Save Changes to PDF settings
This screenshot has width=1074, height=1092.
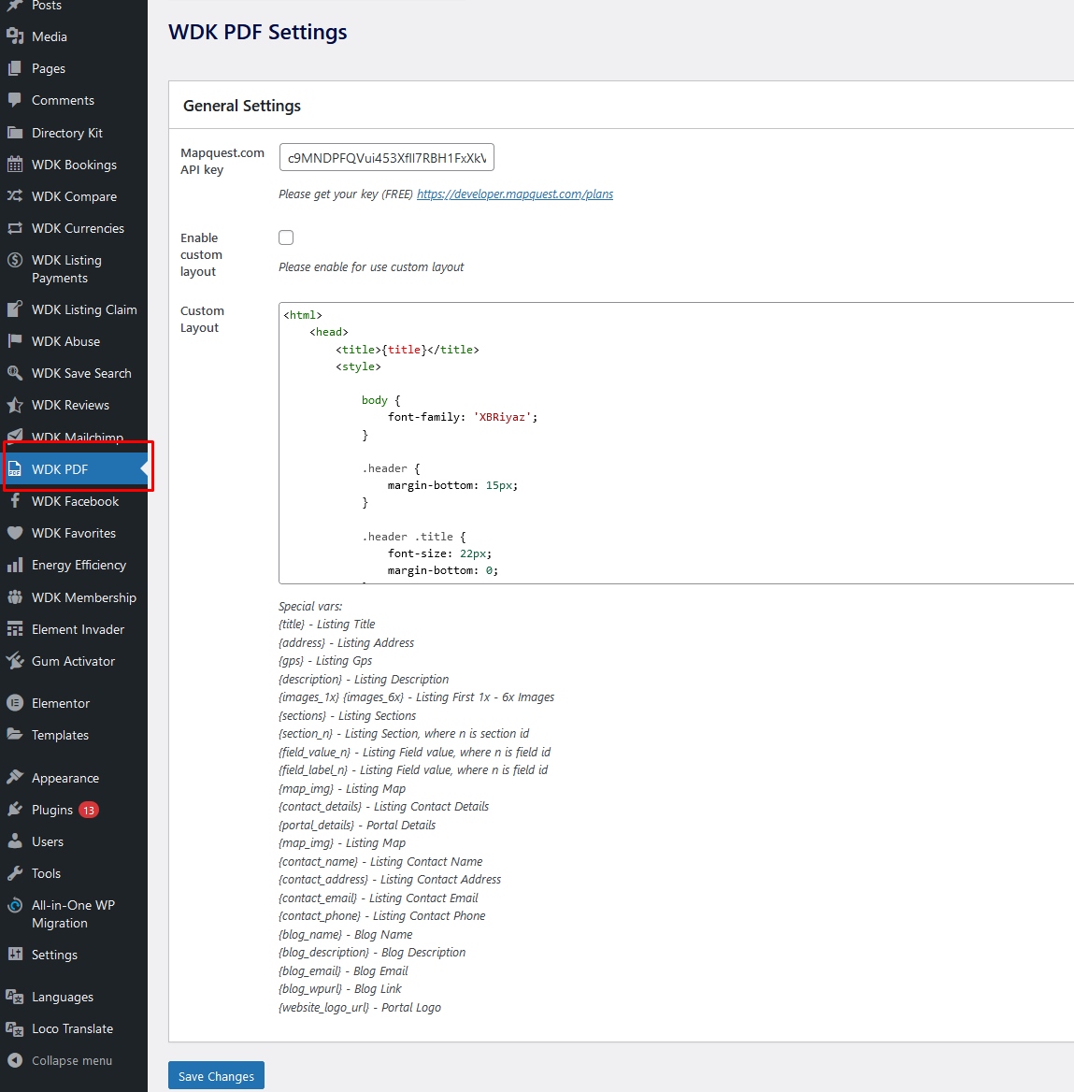[216, 1076]
